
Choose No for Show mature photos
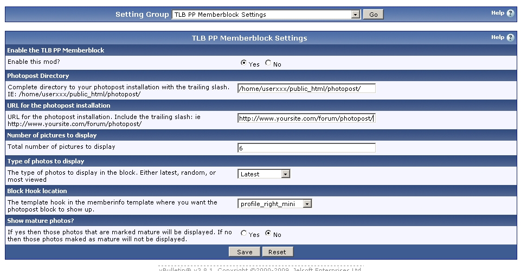(268, 234)
